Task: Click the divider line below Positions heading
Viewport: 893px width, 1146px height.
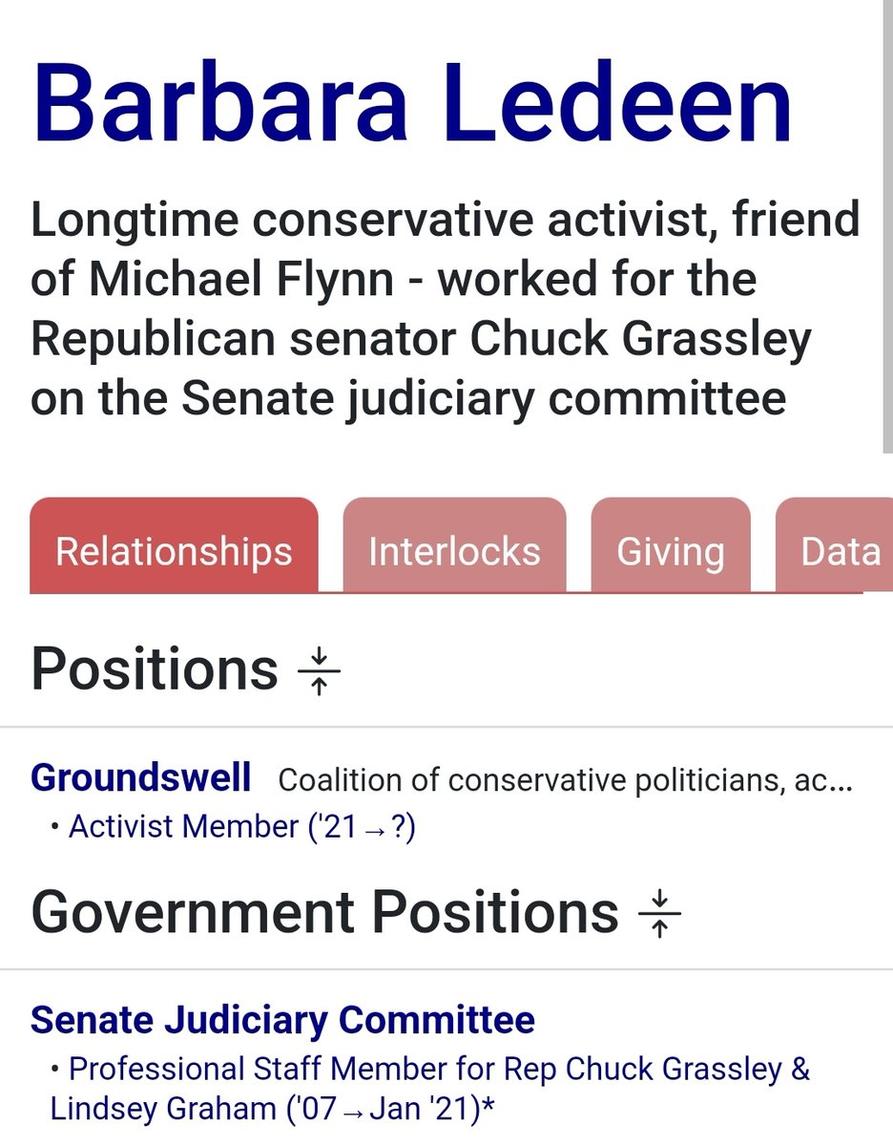Action: tap(446, 727)
